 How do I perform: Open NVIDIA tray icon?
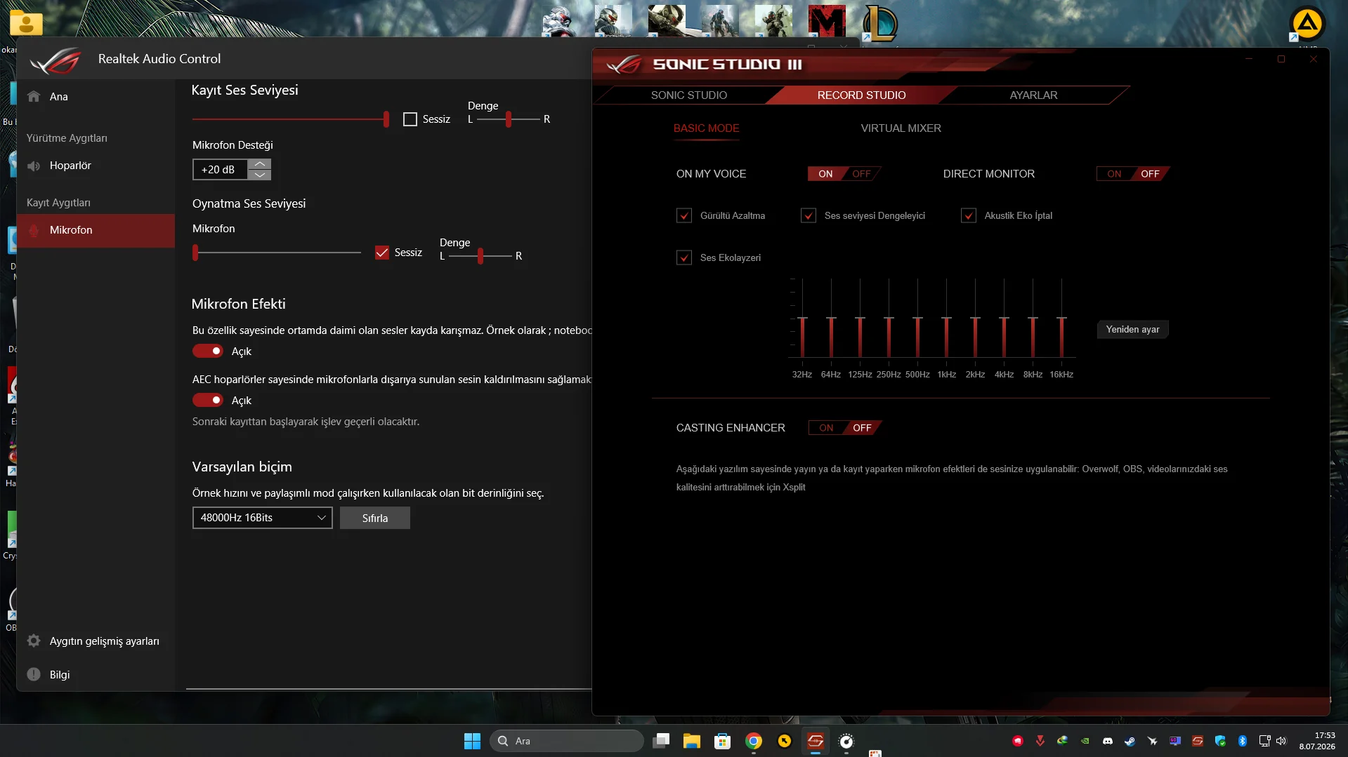1085,741
